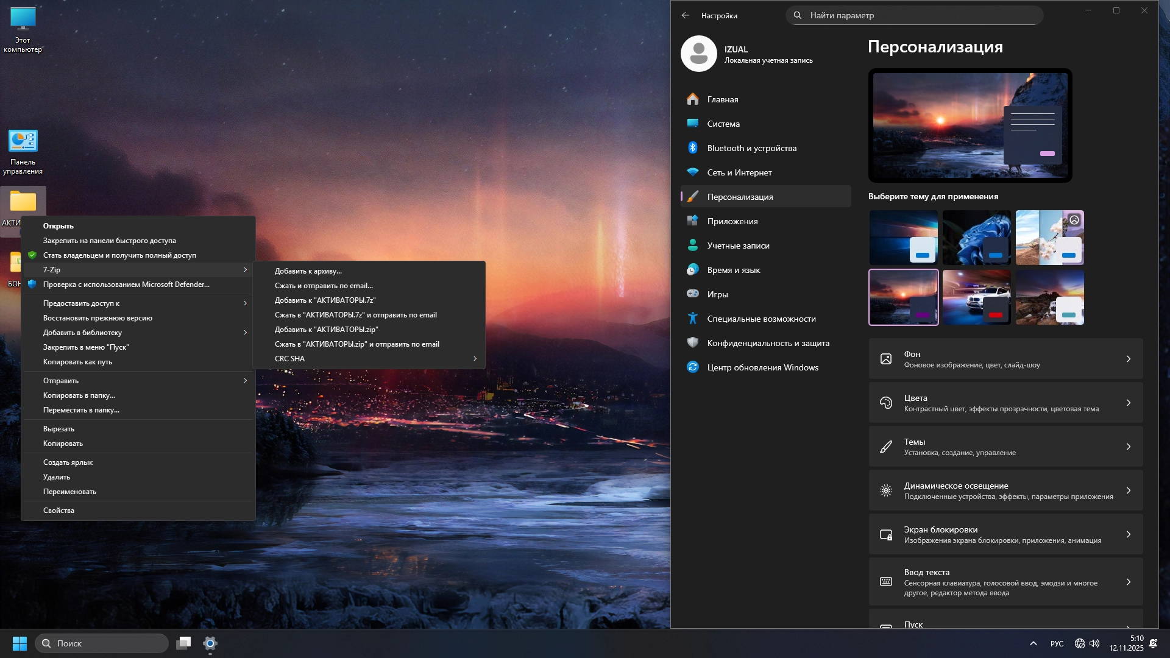
Task: Choose Добавить к архиву... in 7-Zip menu
Action: (308, 271)
